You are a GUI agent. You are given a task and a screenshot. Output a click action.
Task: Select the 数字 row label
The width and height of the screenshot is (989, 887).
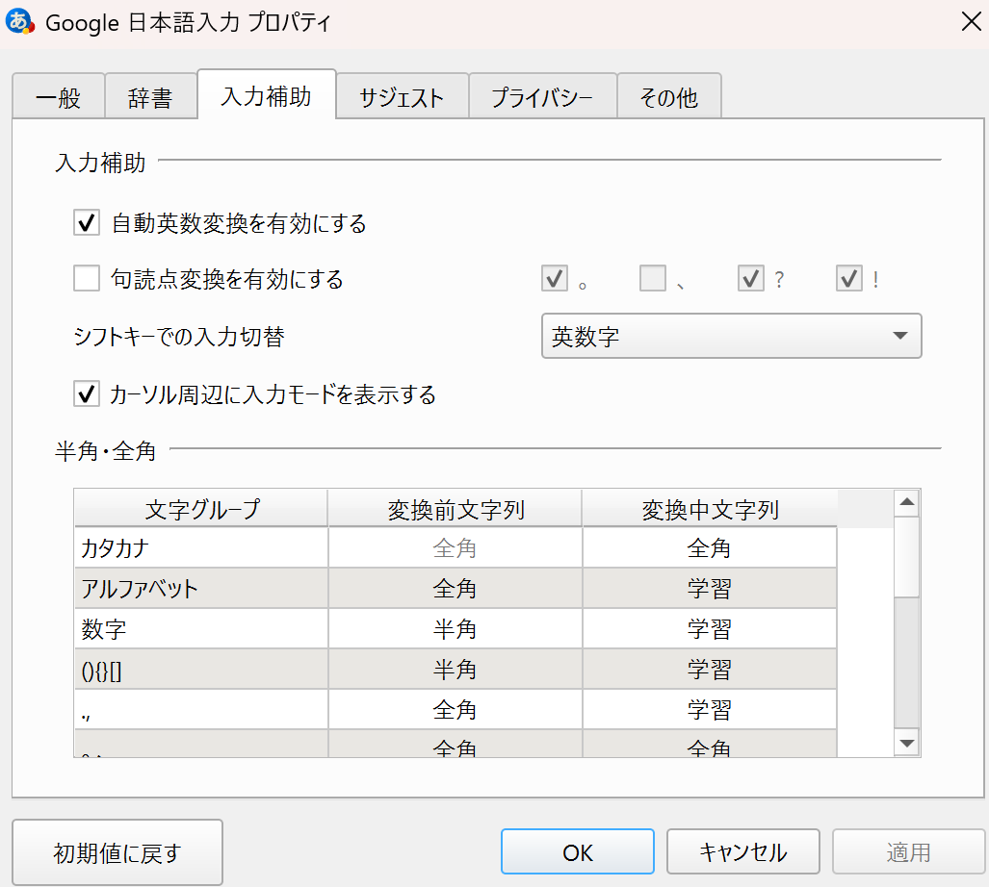click(201, 629)
